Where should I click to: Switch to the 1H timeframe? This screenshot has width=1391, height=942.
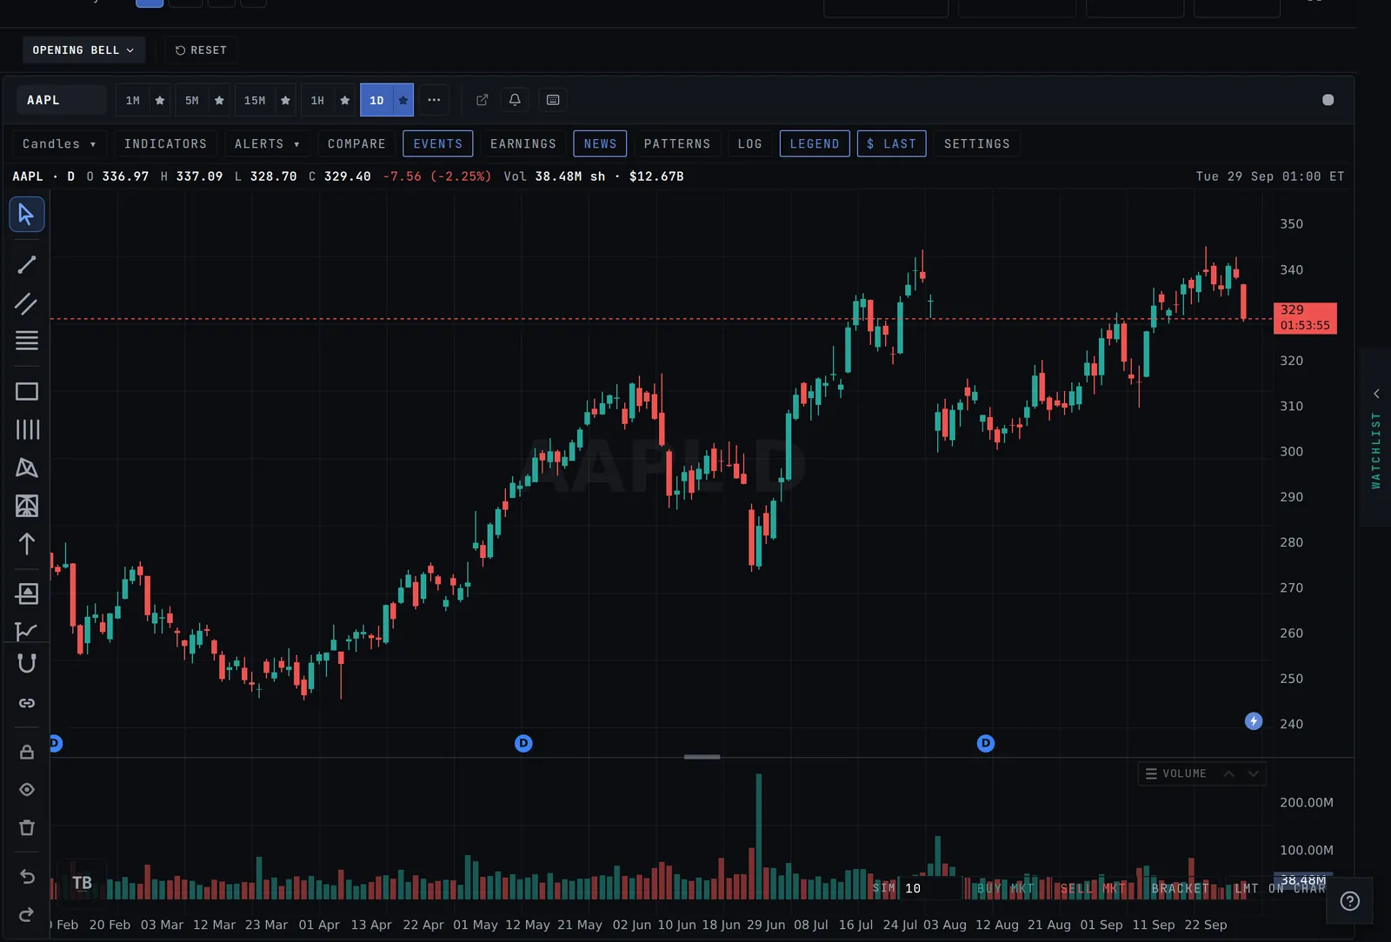(317, 101)
